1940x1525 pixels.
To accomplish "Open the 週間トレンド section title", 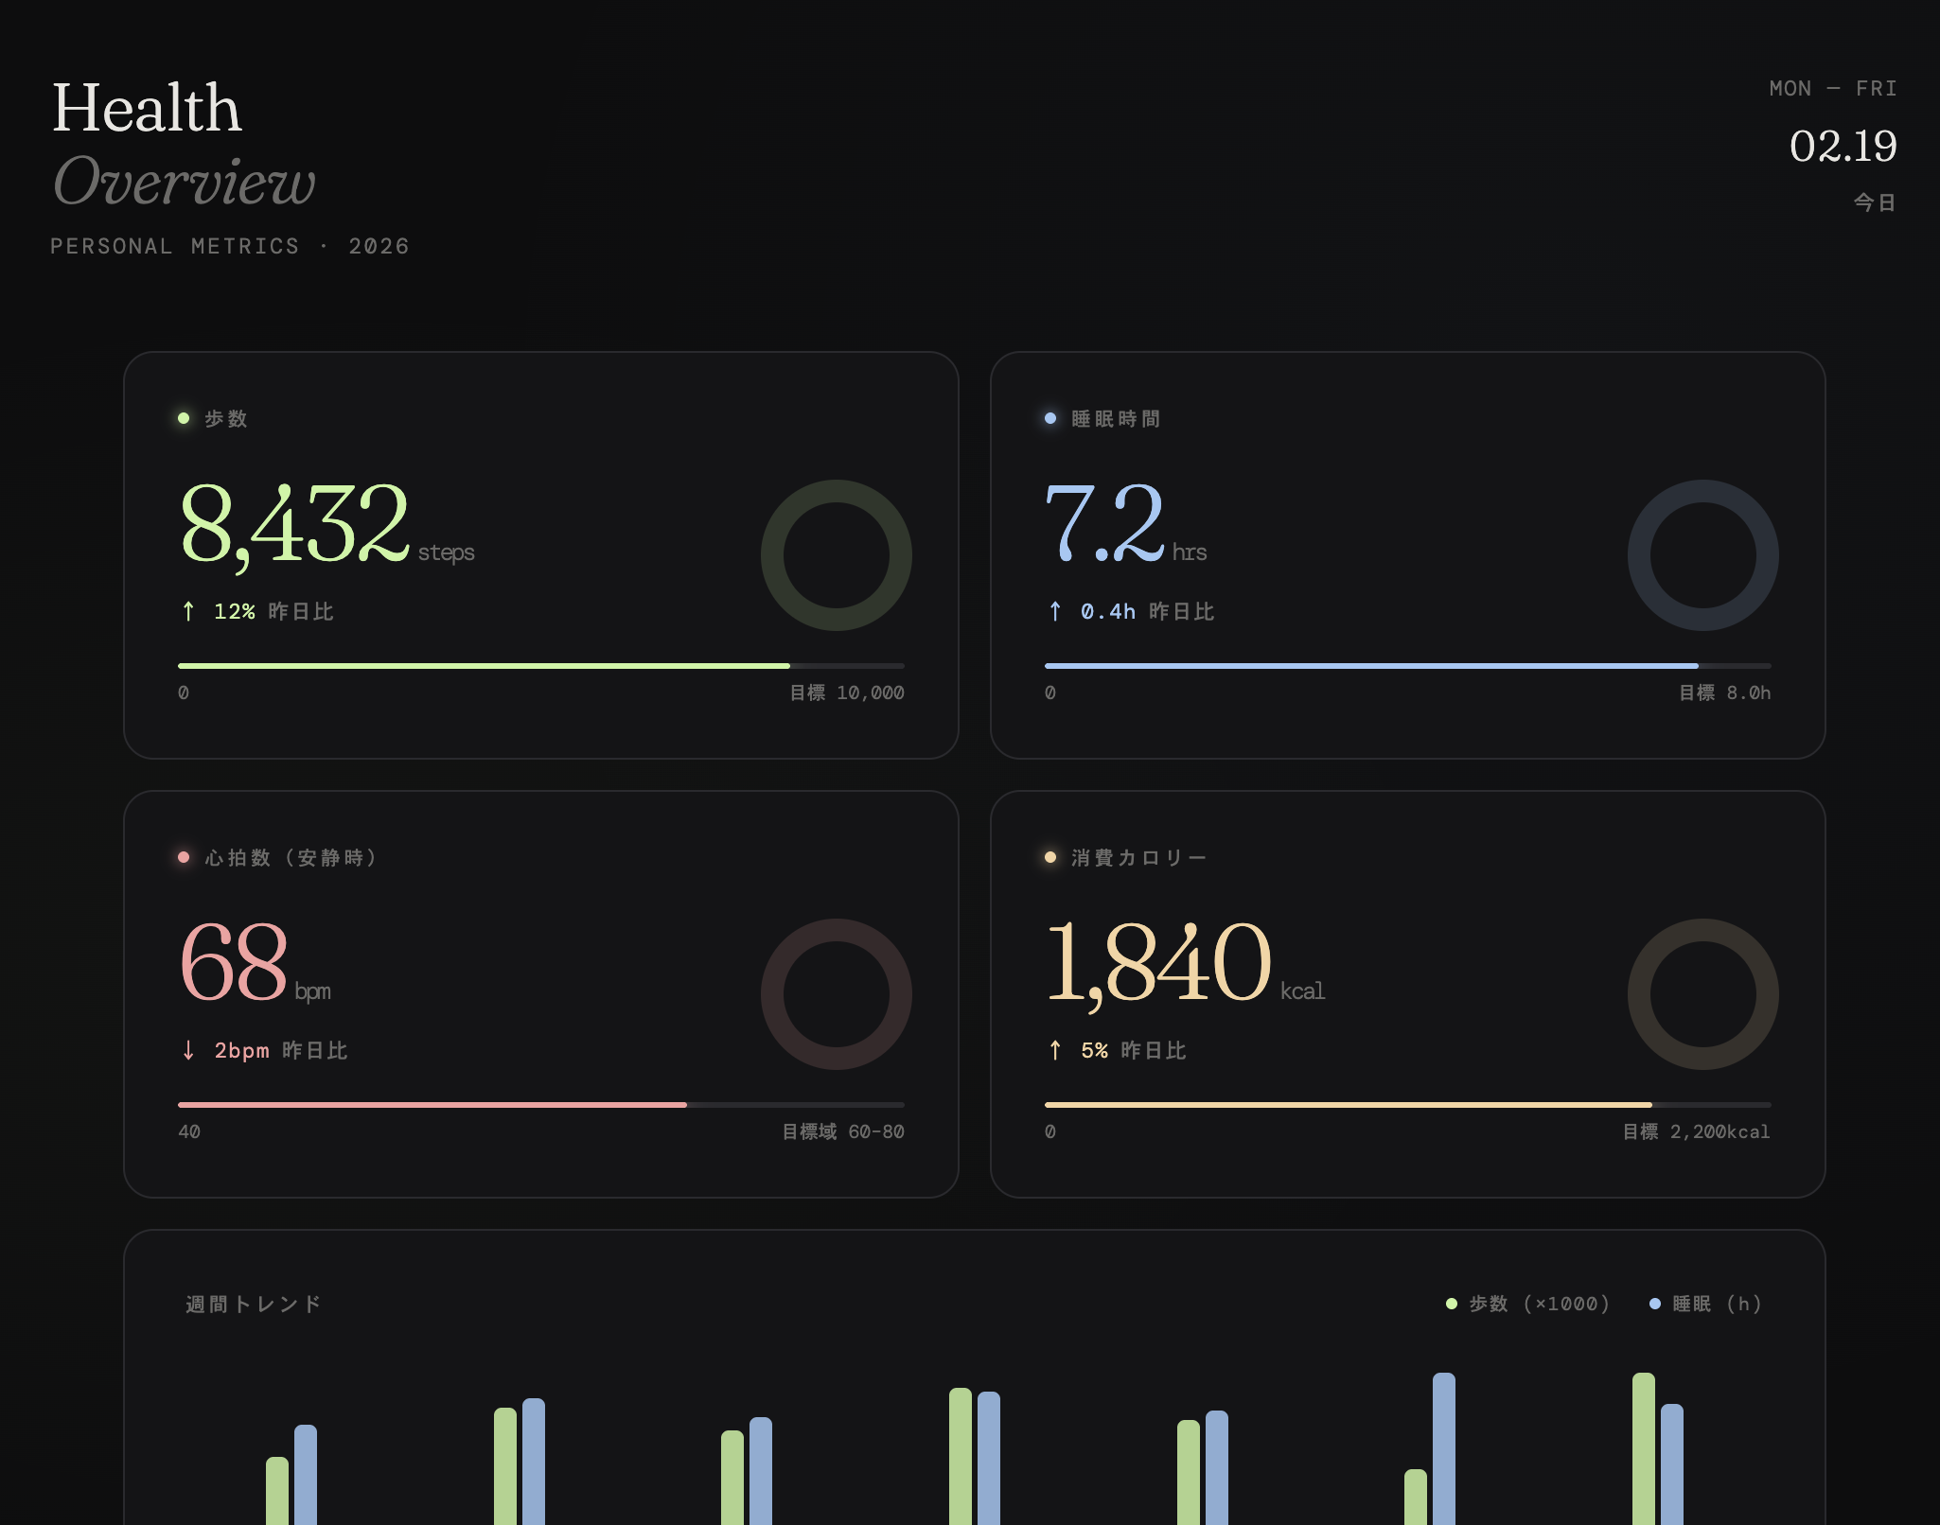I will click(254, 1304).
